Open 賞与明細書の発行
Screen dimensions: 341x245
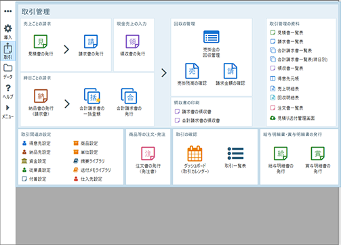(x=318, y=160)
